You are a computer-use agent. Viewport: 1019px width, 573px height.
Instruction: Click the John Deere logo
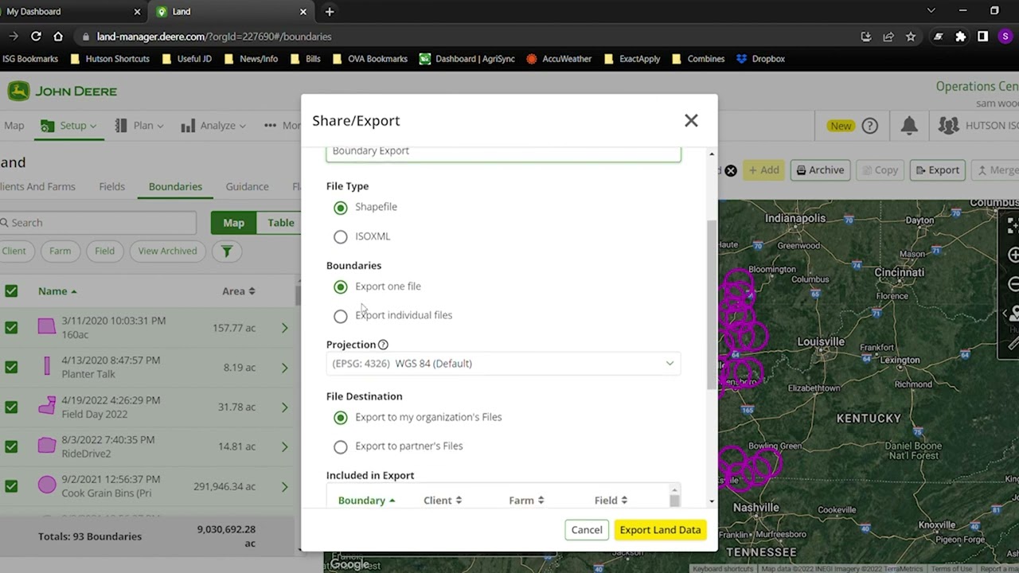(62, 91)
